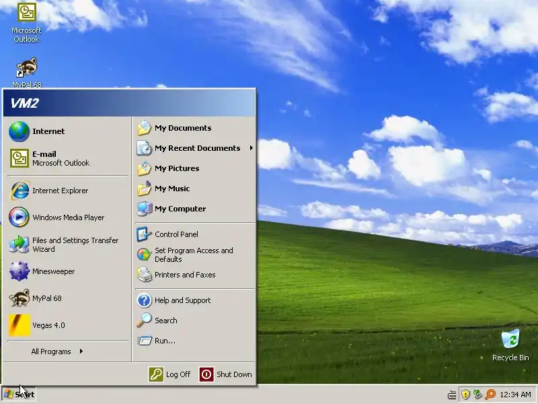Open My Computer icon

[x=144, y=209]
